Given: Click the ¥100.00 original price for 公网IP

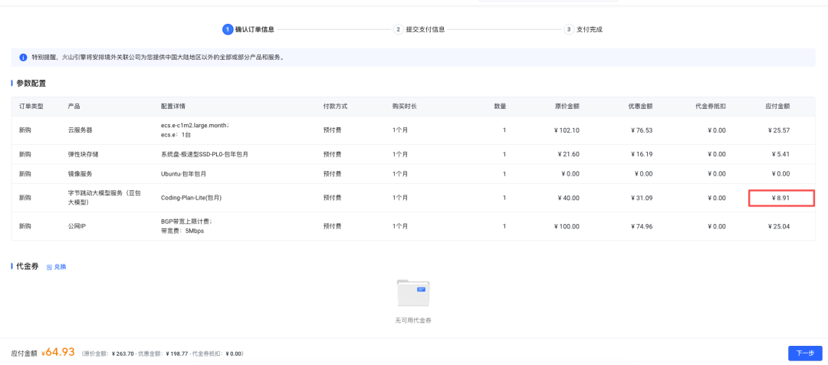Looking at the screenshot, I should pos(567,226).
